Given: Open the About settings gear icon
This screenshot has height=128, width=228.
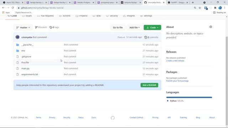Looking at the screenshot, I should [211, 27].
